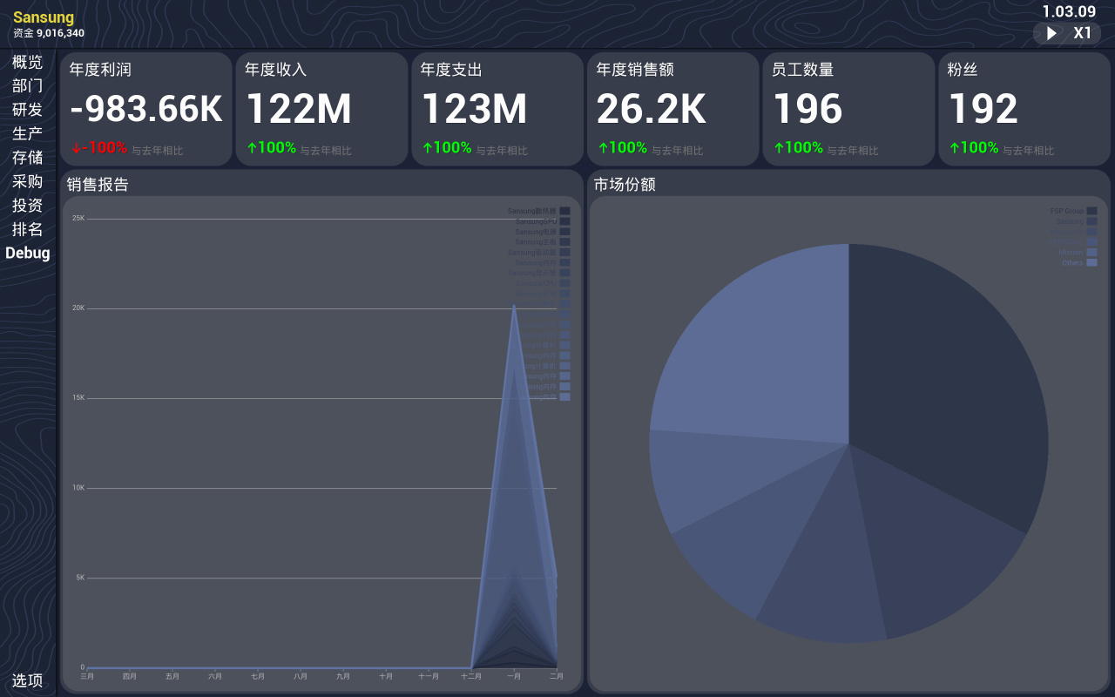Select 采购 in the sidebar

tap(27, 181)
